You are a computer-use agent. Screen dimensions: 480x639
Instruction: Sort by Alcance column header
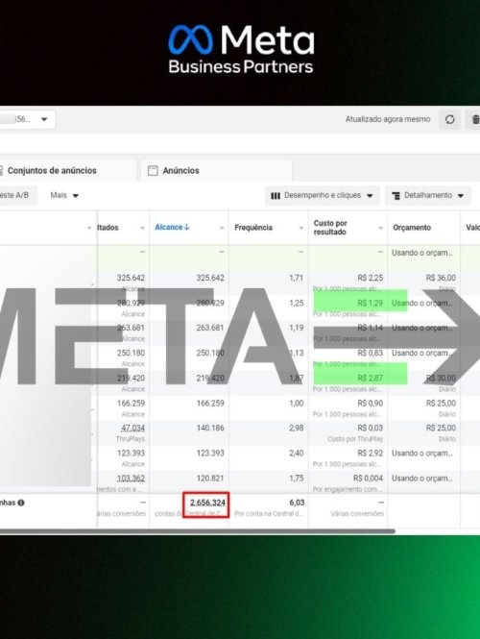(169, 228)
